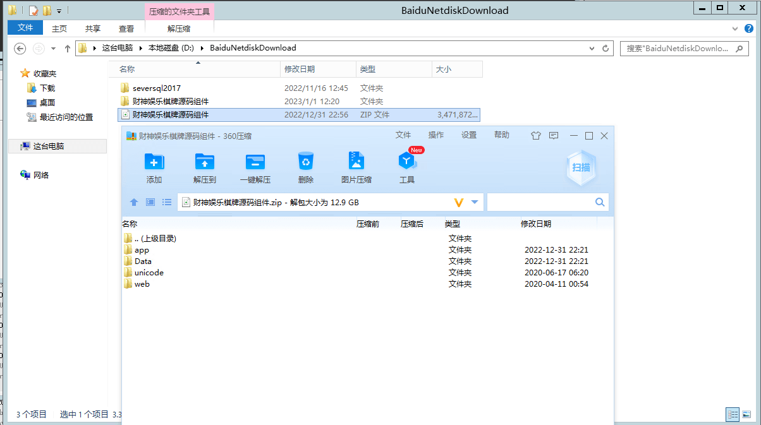
Task: Switch to list view toggle in 360压缩
Action: tap(167, 202)
